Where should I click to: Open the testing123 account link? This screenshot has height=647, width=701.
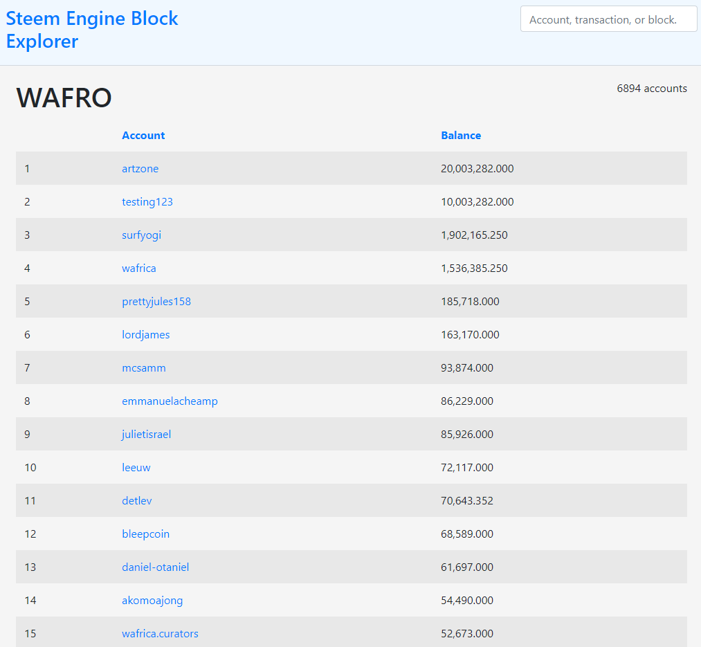(147, 202)
